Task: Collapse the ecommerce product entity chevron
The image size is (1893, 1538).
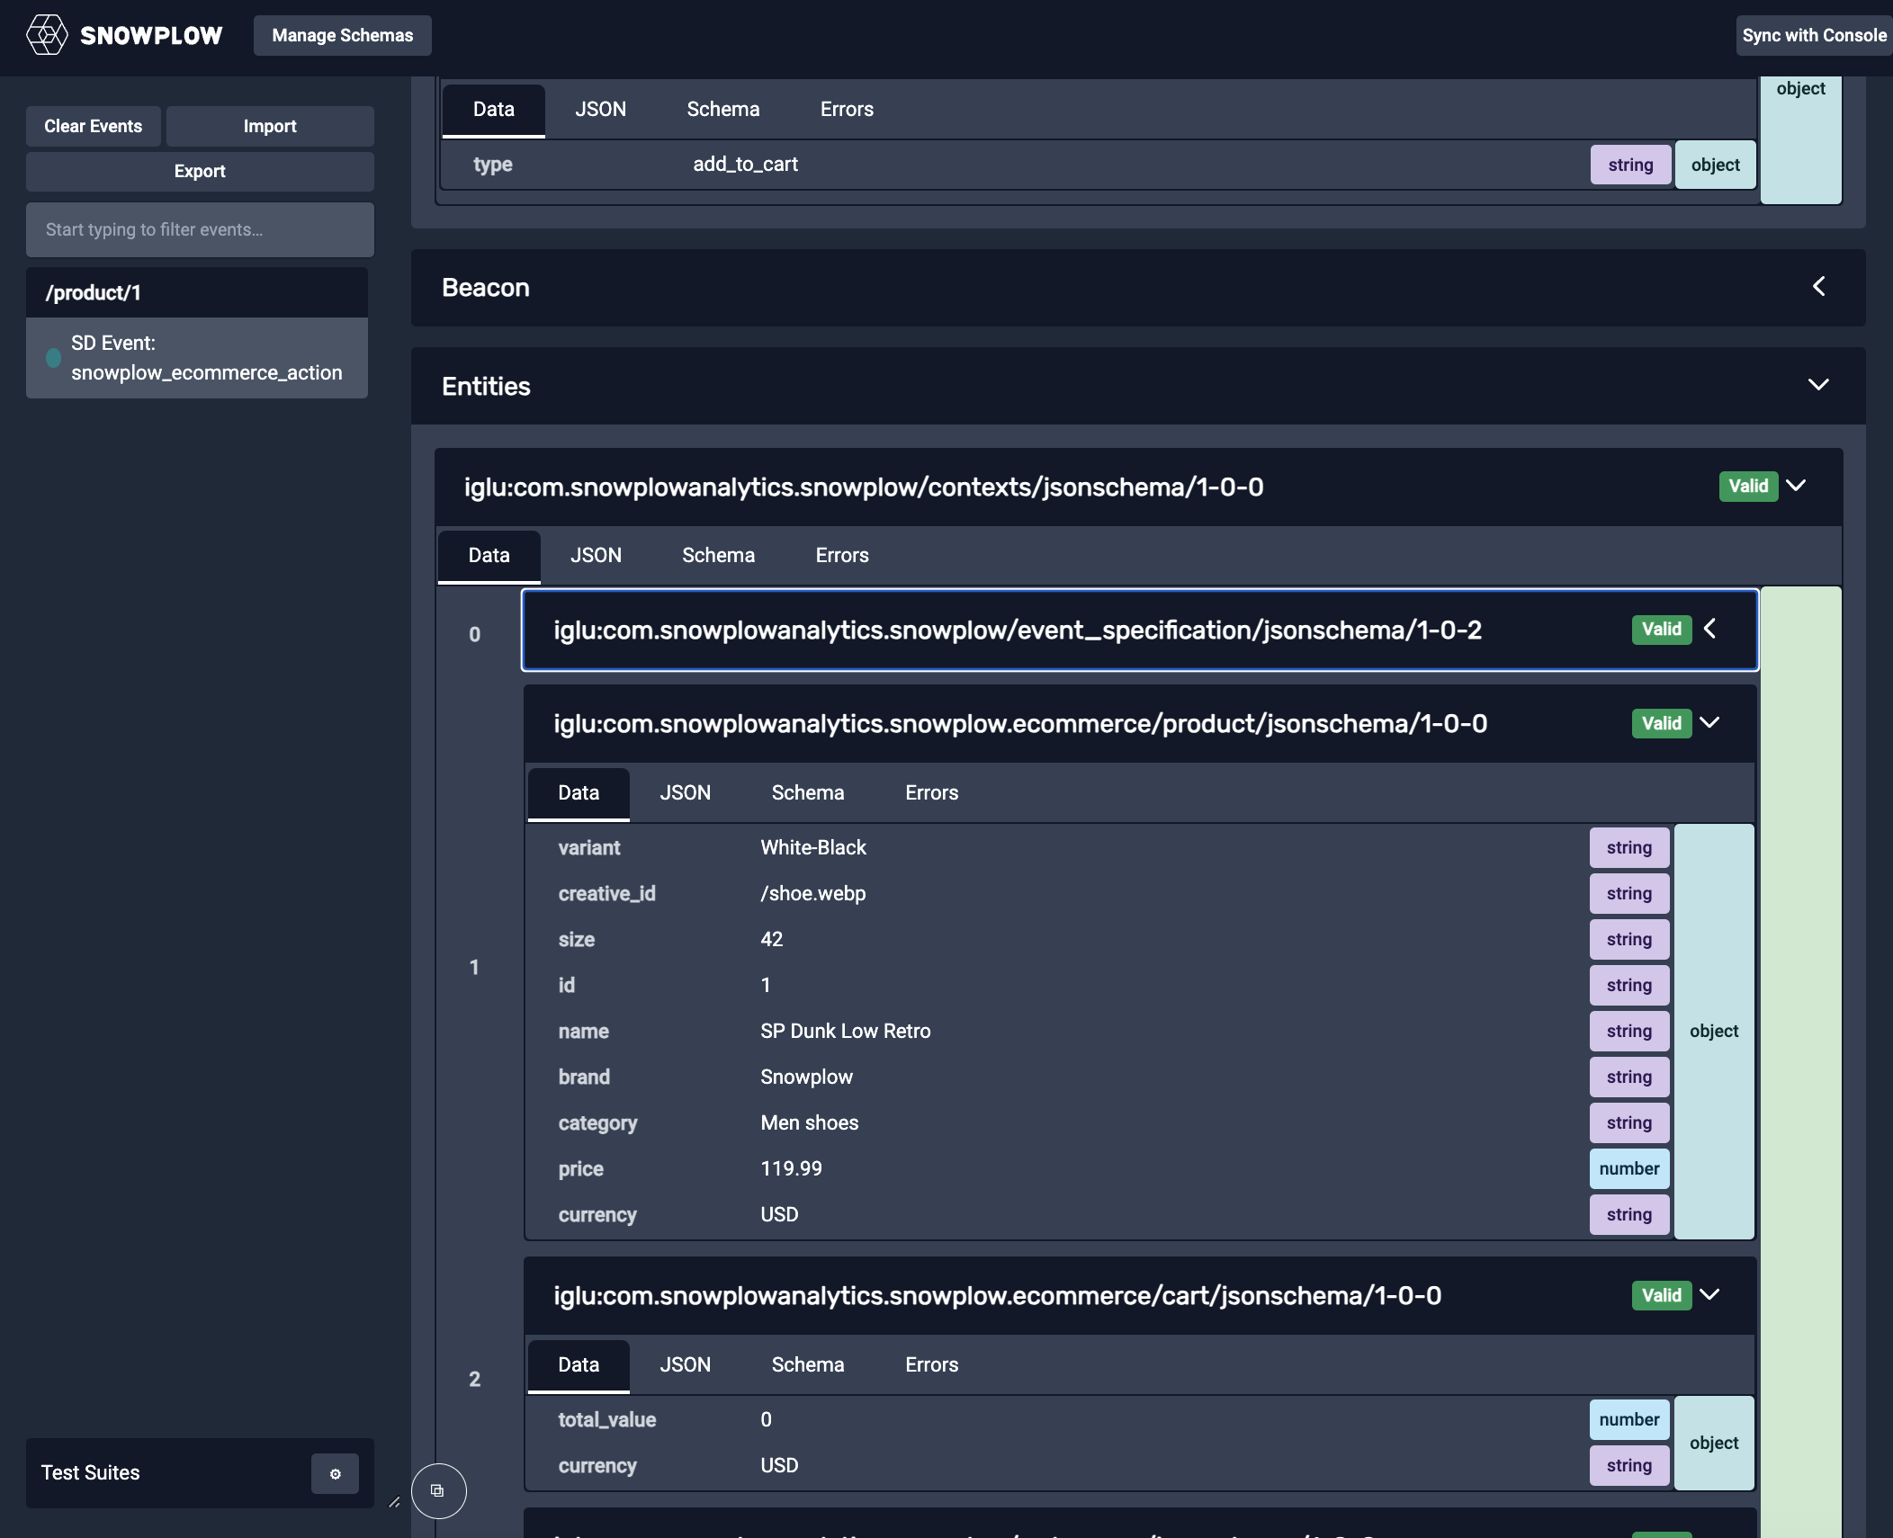Action: point(1710,722)
